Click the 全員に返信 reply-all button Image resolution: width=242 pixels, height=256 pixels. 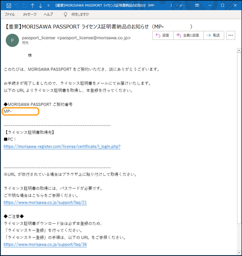pos(188,35)
